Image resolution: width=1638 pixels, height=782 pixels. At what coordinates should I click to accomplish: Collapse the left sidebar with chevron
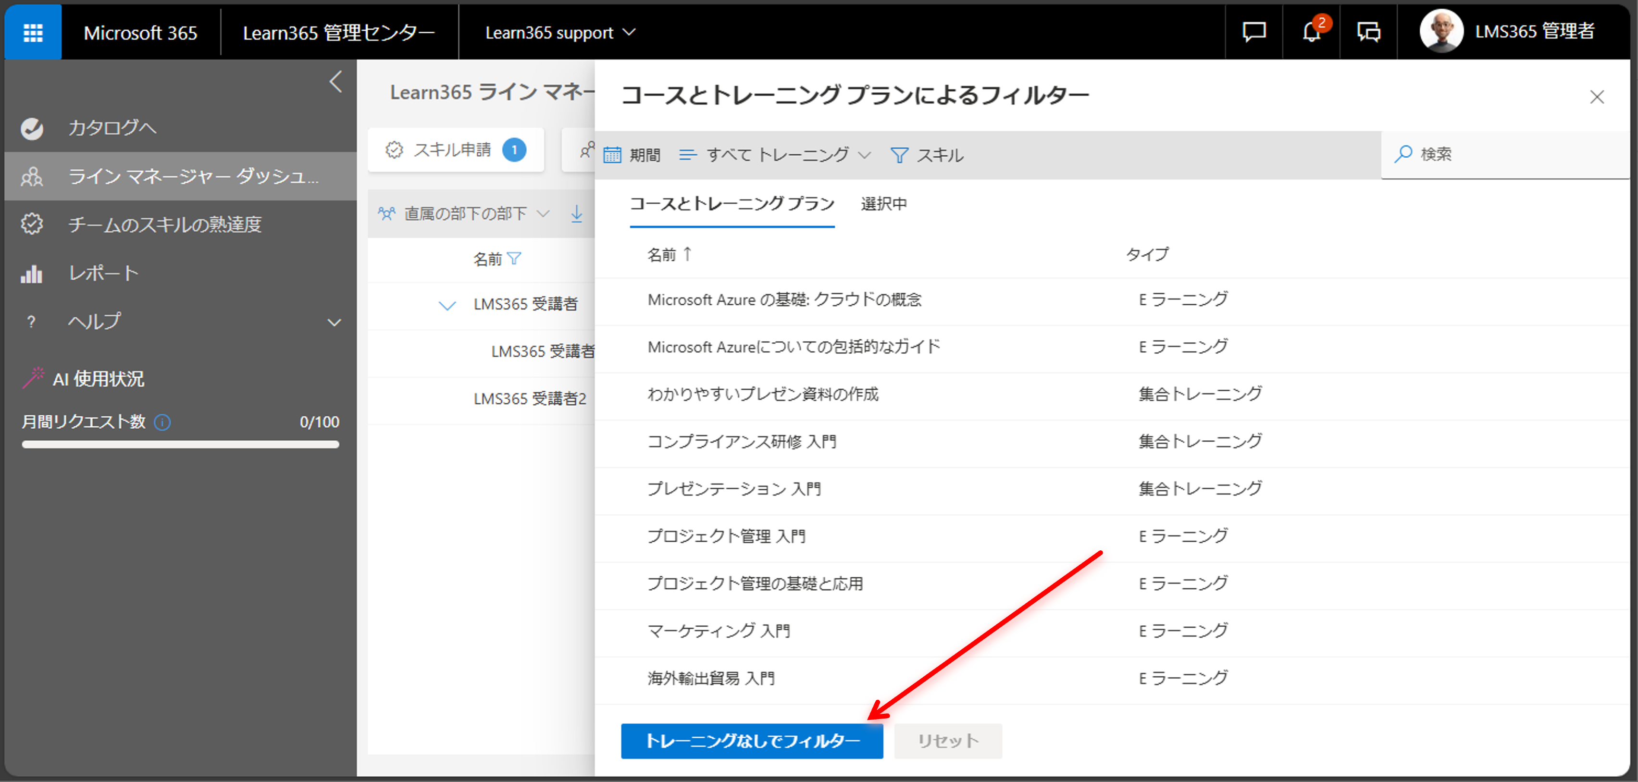[336, 82]
